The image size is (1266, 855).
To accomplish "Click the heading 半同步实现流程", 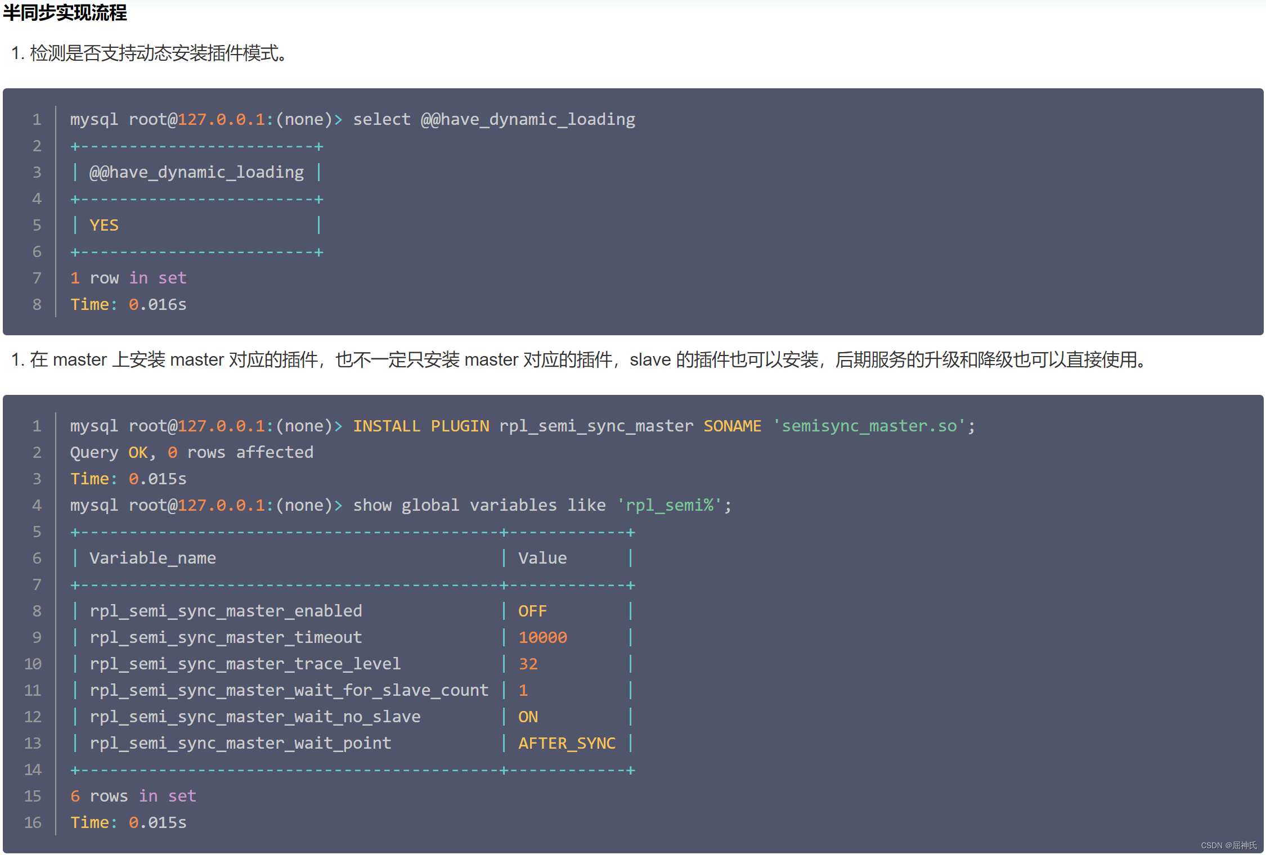I will [64, 12].
